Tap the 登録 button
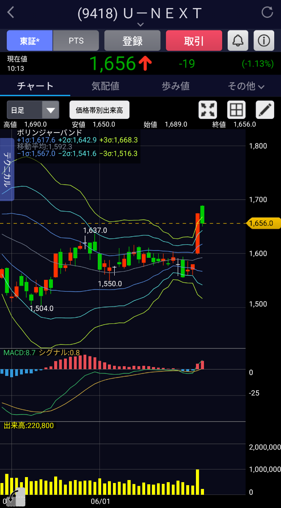Viewport: 281px width, 508px height. (x=132, y=41)
